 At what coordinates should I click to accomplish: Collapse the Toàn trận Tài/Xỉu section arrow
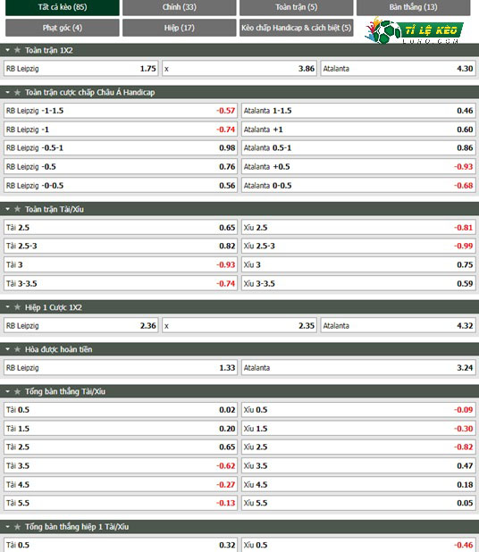pos(7,210)
